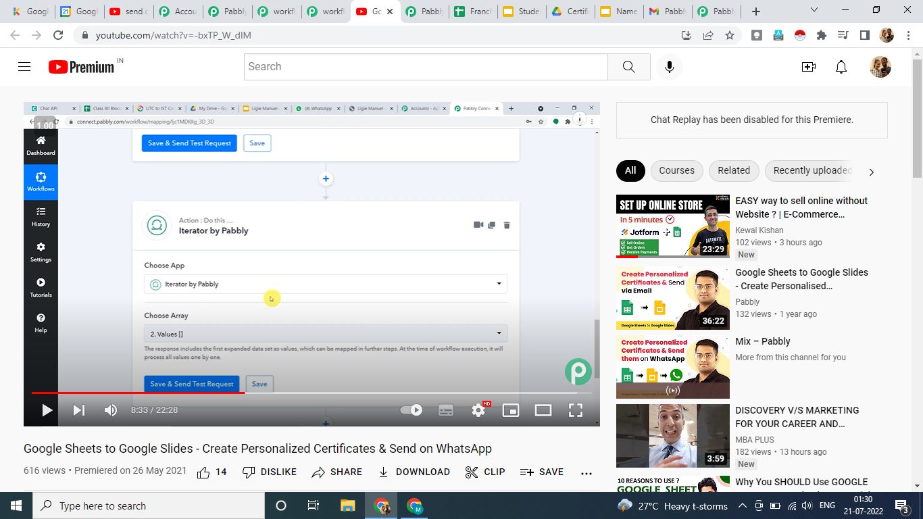Click the YouTube search magnifier button
This screenshot has width=923, height=519.
628,67
